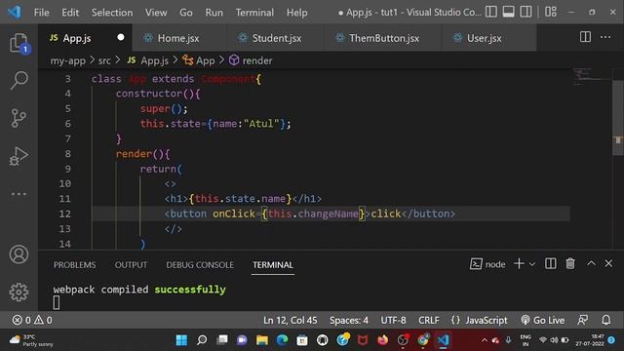Open File Explorer from taskbar
Screen dimensions: 624x351
(262, 340)
